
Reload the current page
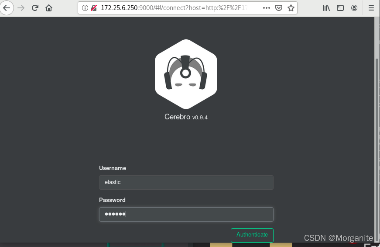35,8
